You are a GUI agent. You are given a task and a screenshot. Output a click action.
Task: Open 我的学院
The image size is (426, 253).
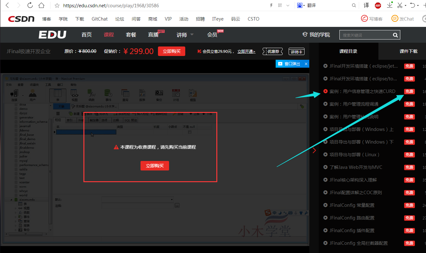pyautogui.click(x=316, y=35)
